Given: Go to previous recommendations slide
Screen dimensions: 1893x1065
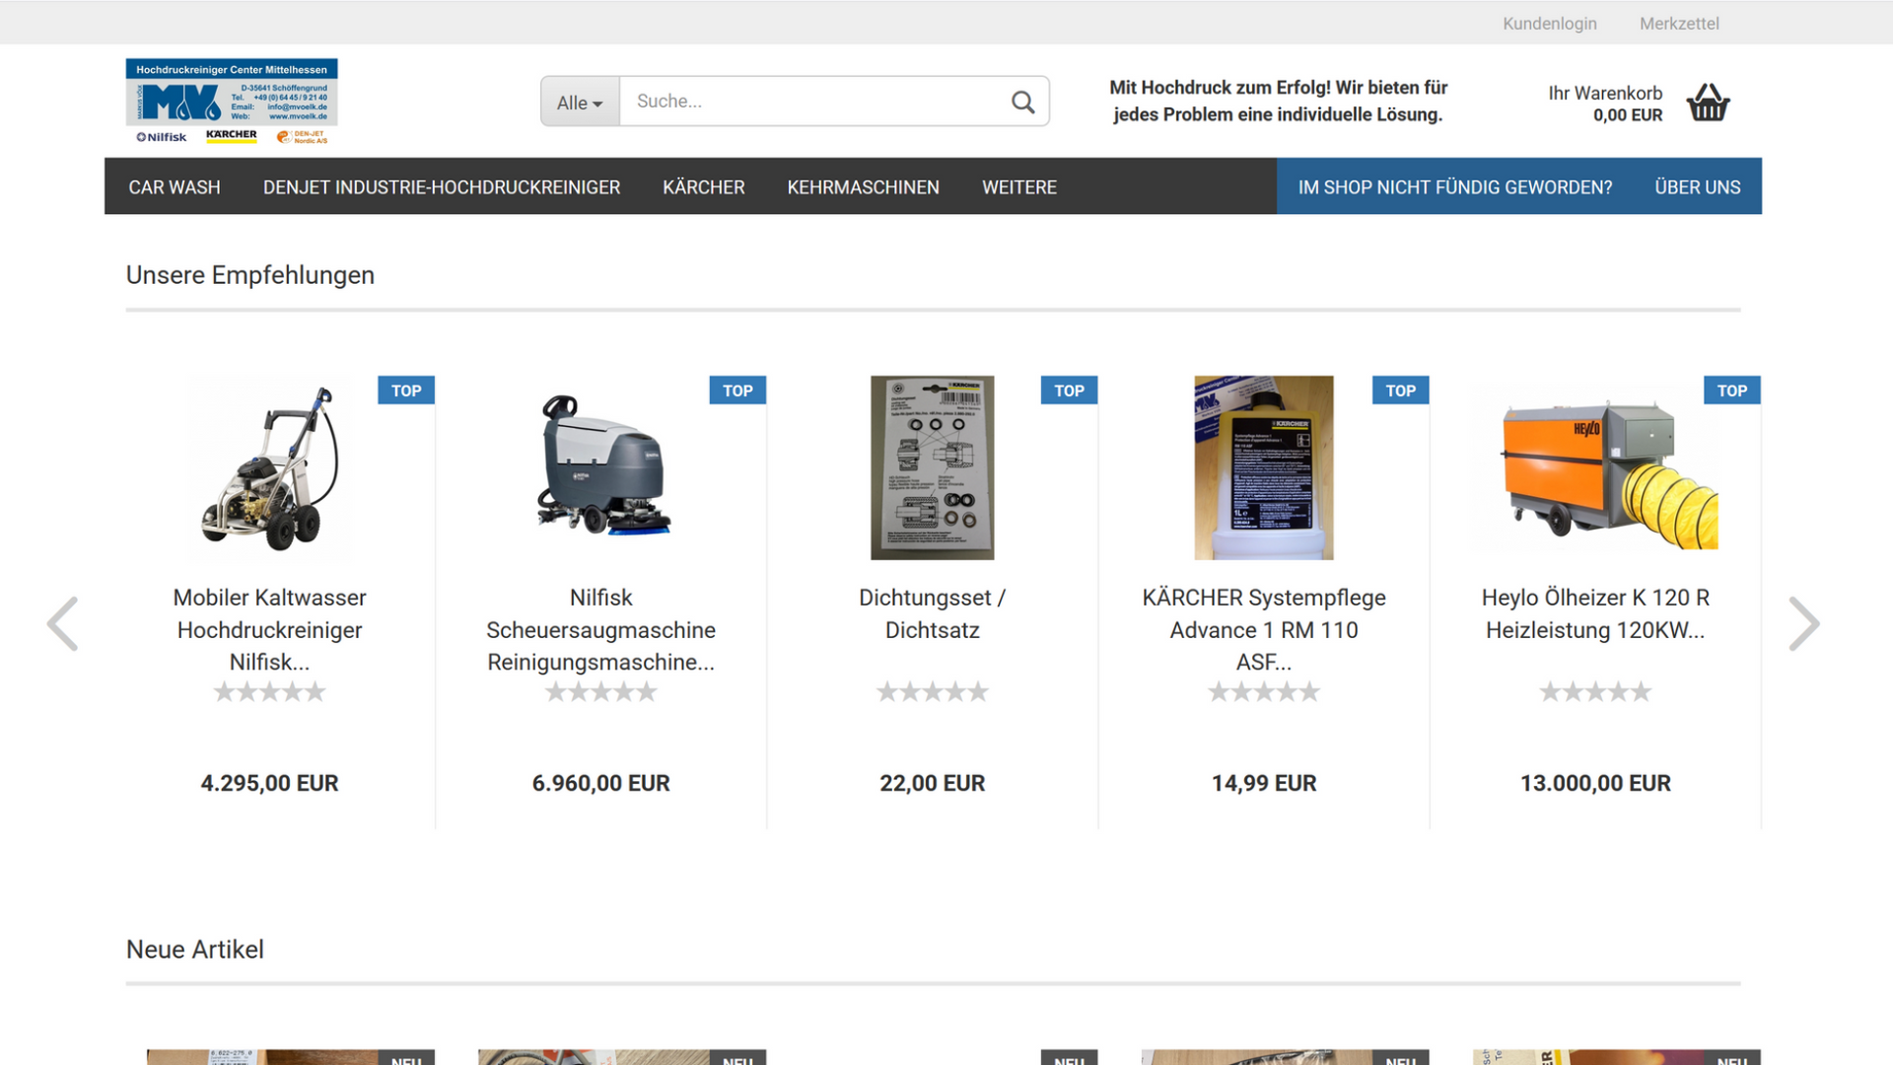Looking at the screenshot, I should [62, 623].
